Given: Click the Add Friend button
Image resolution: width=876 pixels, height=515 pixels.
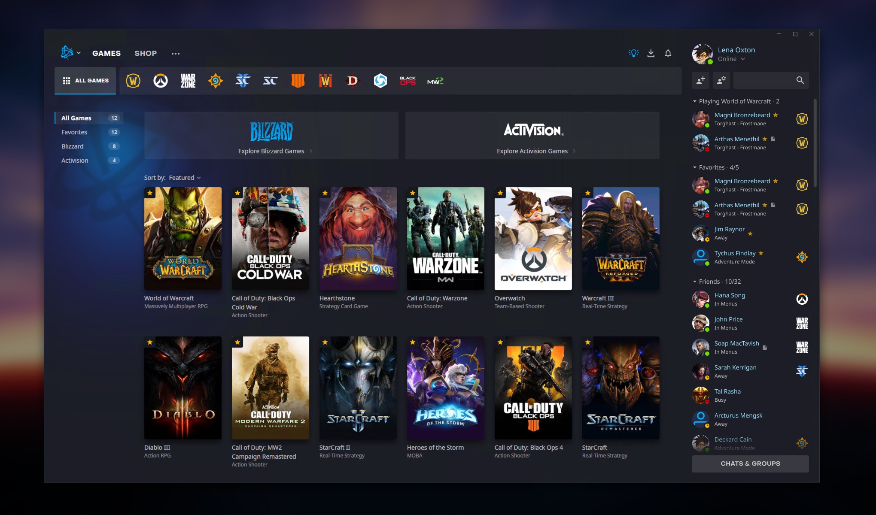Looking at the screenshot, I should click(x=700, y=80).
